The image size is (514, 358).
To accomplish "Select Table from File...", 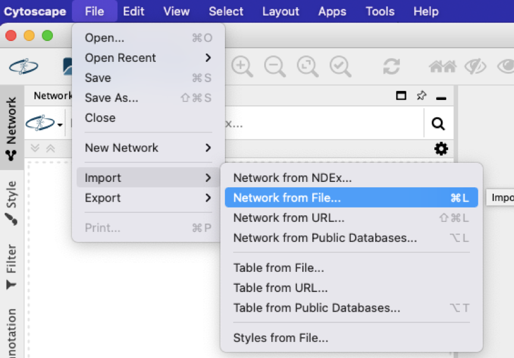I will pyautogui.click(x=352, y=268).
